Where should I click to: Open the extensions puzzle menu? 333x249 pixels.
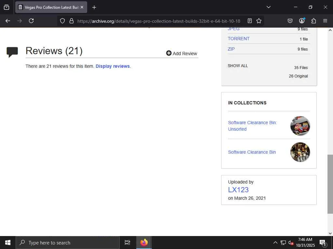pyautogui.click(x=313, y=21)
